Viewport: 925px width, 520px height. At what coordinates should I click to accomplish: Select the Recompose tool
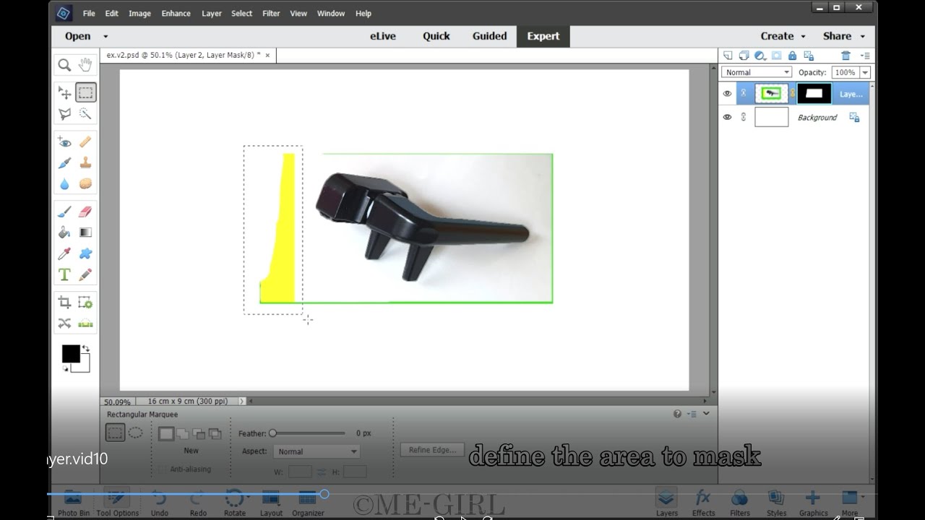pos(85,303)
